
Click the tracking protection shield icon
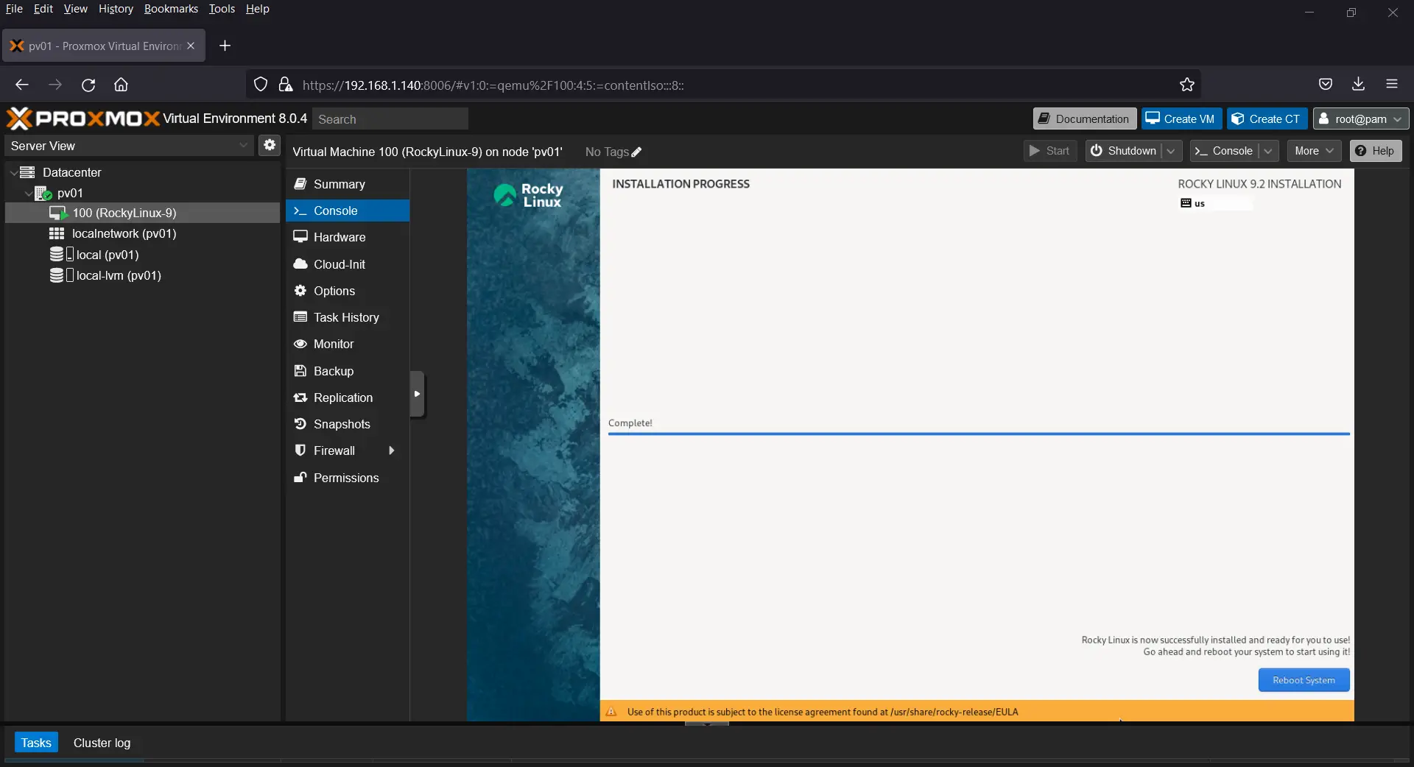261,85
